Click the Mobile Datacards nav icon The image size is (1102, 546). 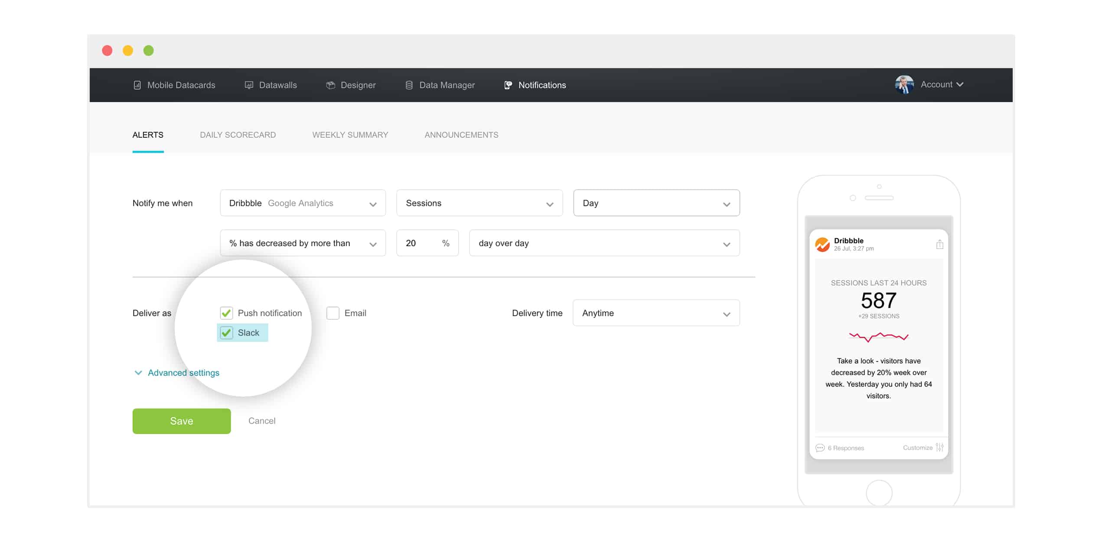coord(137,85)
